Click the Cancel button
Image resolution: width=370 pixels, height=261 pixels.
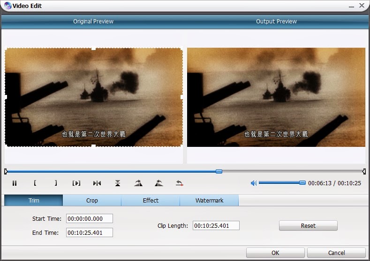pyautogui.click(x=337, y=253)
